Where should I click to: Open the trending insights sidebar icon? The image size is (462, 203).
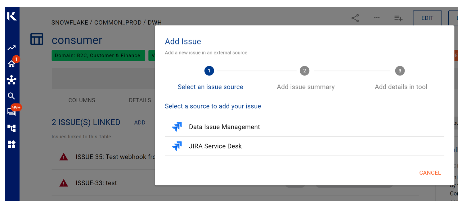tap(12, 48)
